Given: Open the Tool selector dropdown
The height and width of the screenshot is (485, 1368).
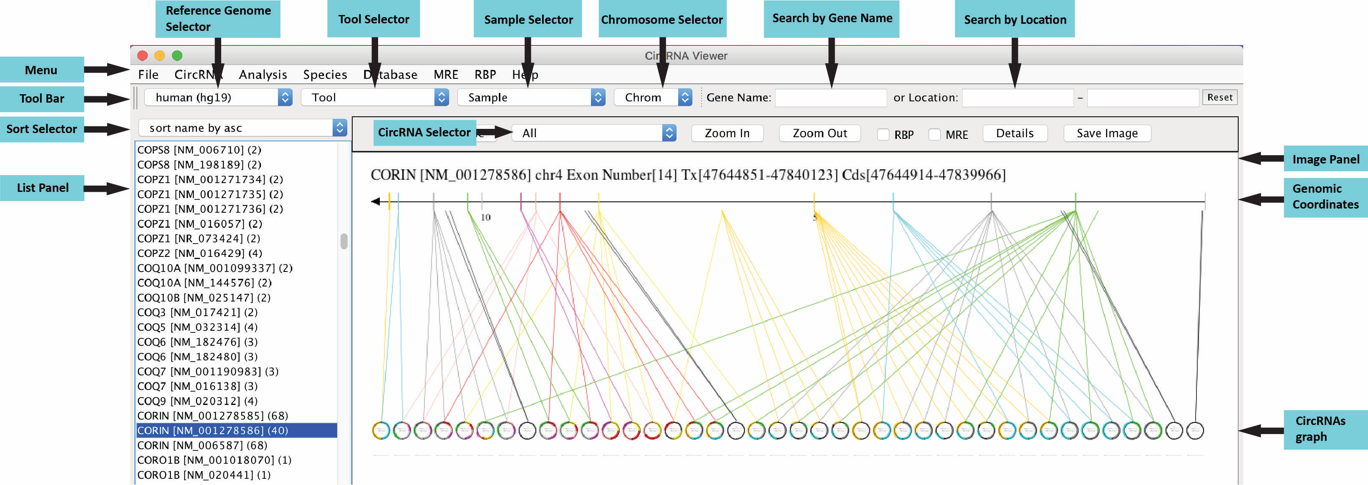Looking at the screenshot, I should point(374,97).
